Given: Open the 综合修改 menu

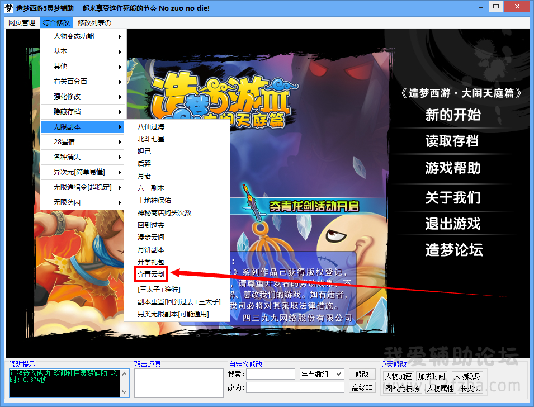Looking at the screenshot, I should tap(56, 23).
